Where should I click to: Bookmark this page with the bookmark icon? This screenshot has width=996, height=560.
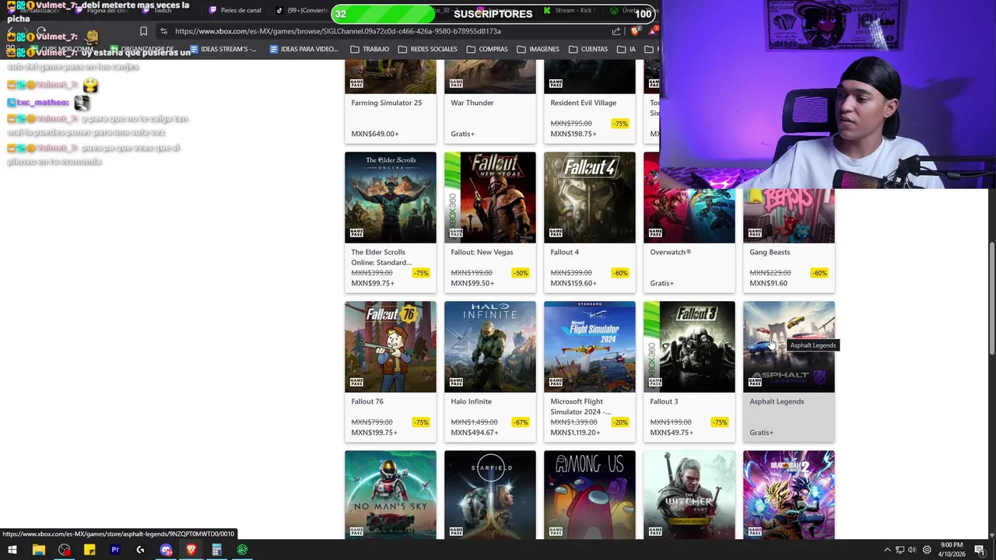[143, 31]
